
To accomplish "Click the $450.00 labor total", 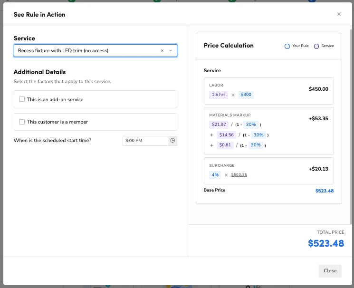I will point(318,89).
